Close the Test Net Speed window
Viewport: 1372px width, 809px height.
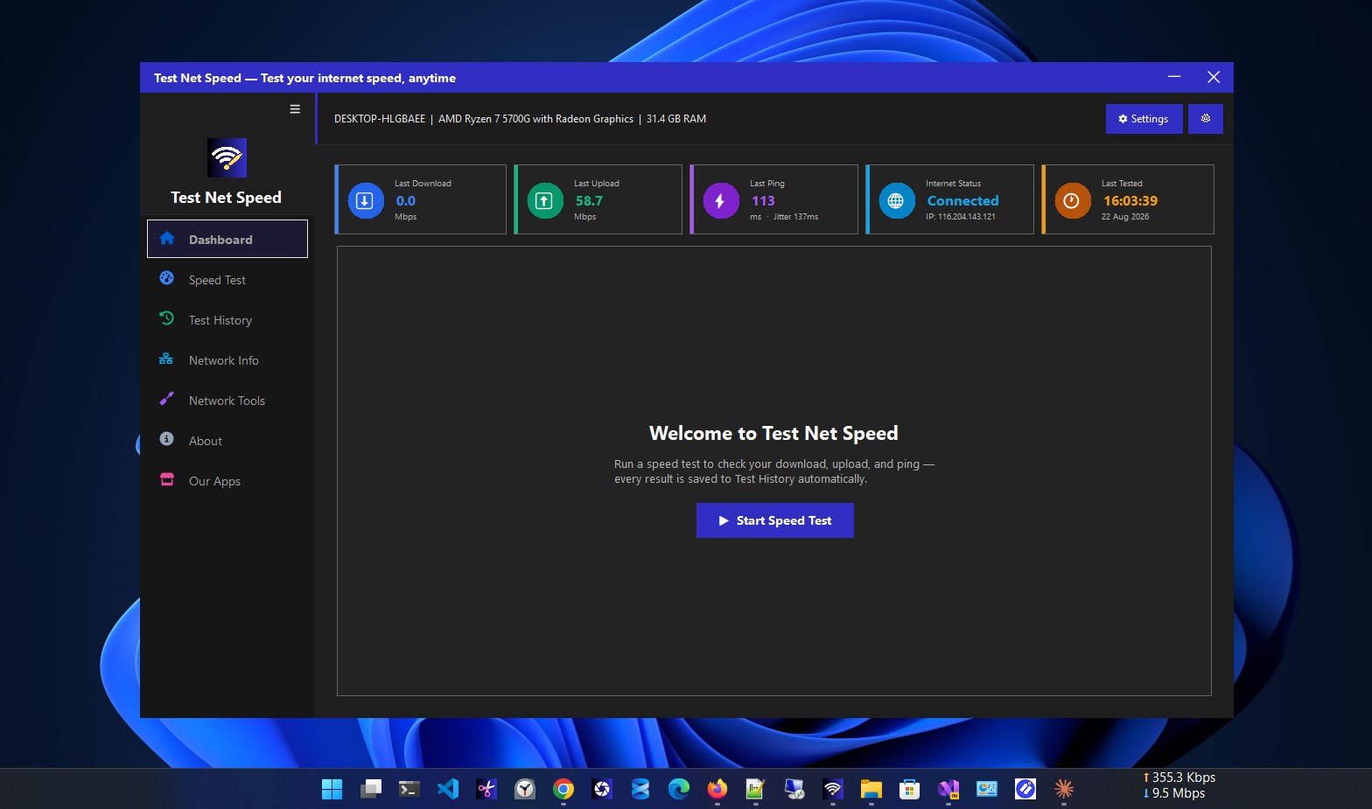tap(1214, 77)
